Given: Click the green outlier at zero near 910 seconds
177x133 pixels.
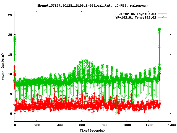Looking at the screenshot, I should click(x=116, y=113).
